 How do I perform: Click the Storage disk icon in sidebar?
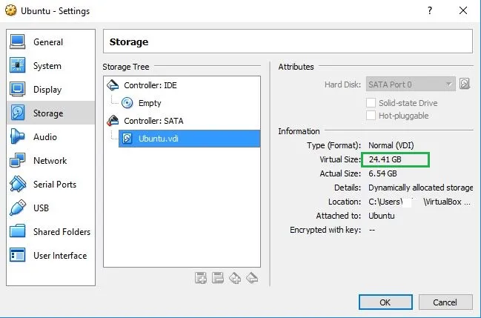click(x=18, y=113)
